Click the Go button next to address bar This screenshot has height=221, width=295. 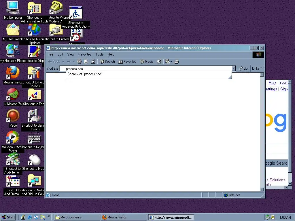click(243, 68)
